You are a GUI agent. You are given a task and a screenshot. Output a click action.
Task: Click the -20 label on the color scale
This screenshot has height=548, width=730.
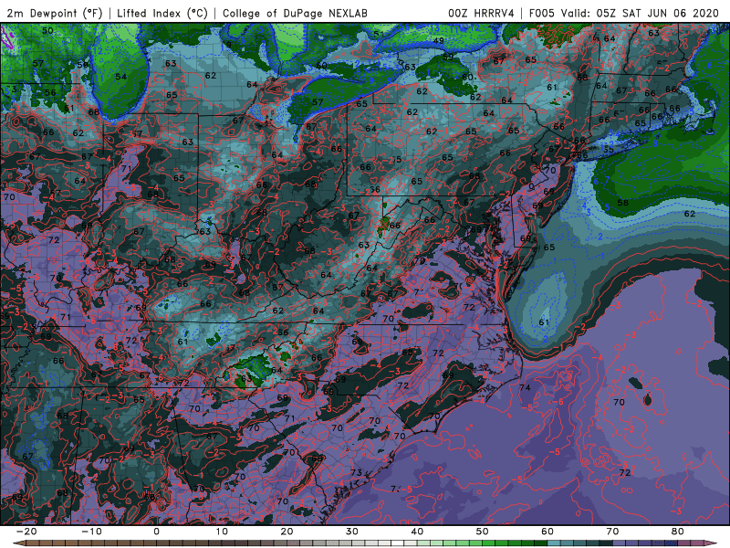click(x=26, y=532)
